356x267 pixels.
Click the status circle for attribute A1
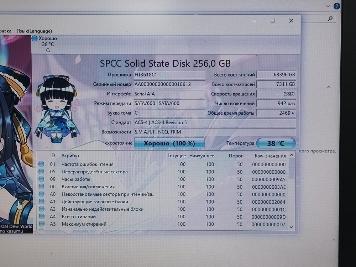click(41, 201)
